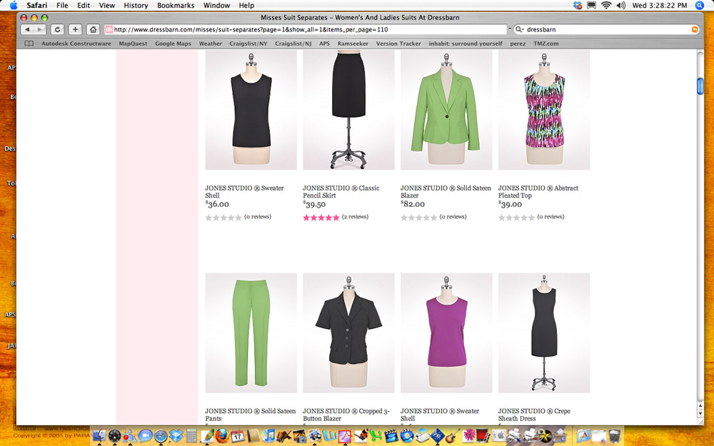
Task: Go forward using Safari's forward arrow
Action: pos(40,29)
